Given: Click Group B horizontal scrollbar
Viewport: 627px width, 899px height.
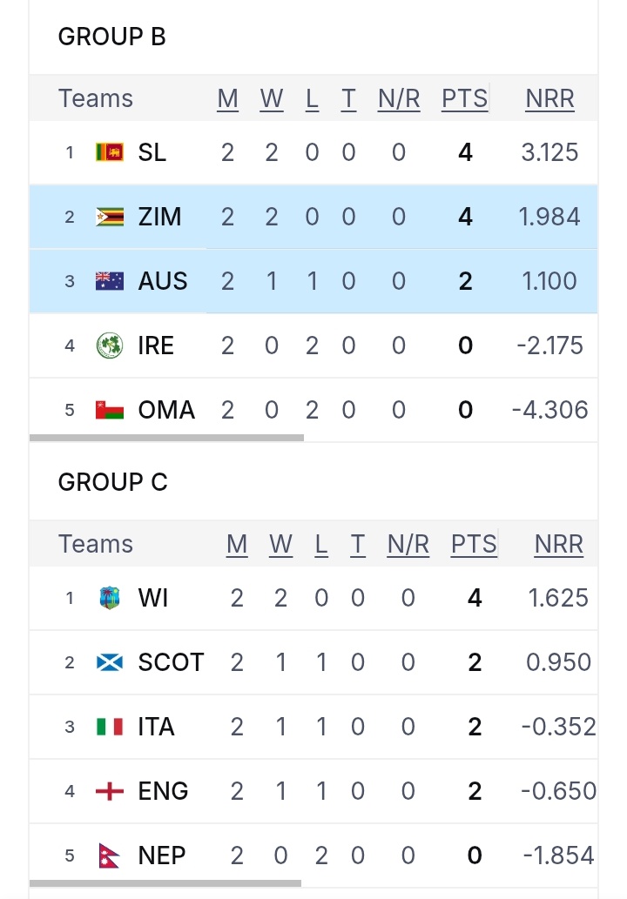Looking at the screenshot, I should pyautogui.click(x=166, y=438).
